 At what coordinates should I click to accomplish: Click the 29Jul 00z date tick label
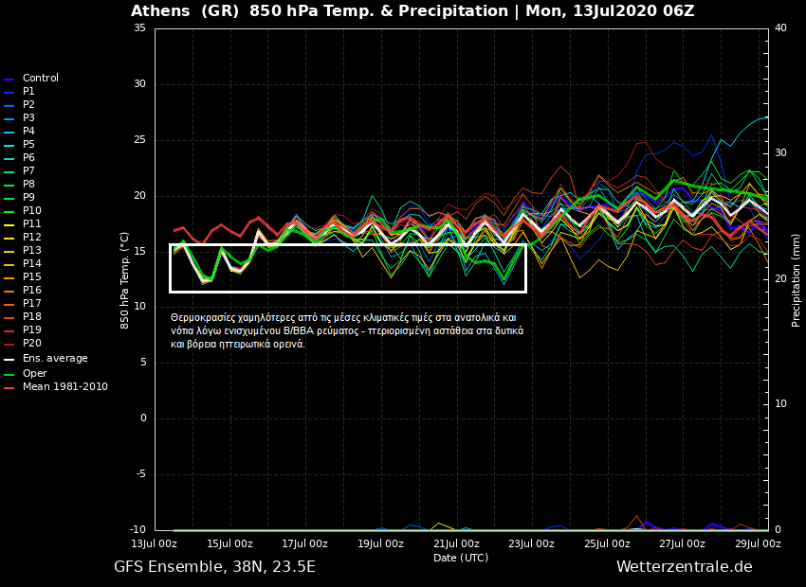(x=758, y=544)
